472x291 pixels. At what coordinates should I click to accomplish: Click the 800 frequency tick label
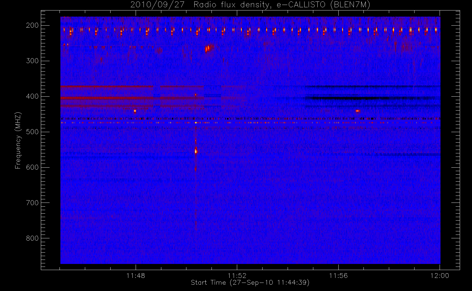coord(32,238)
